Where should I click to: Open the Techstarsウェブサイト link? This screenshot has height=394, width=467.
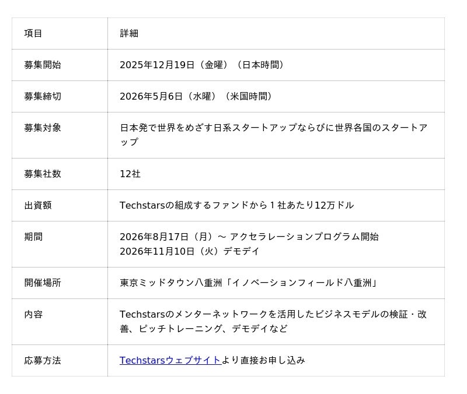(x=170, y=360)
